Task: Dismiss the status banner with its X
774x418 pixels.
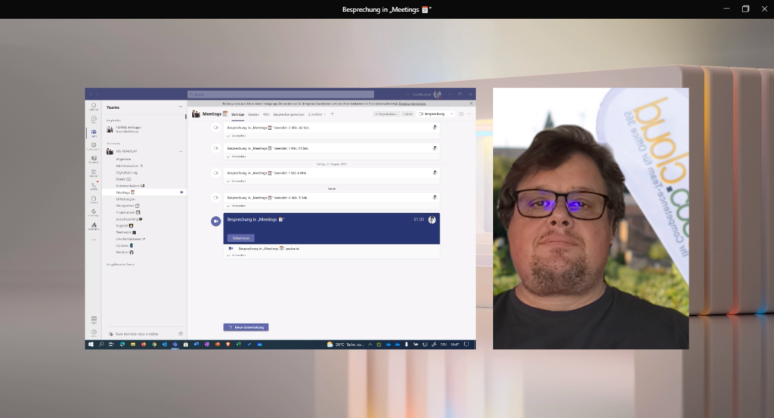Action: pyautogui.click(x=471, y=104)
